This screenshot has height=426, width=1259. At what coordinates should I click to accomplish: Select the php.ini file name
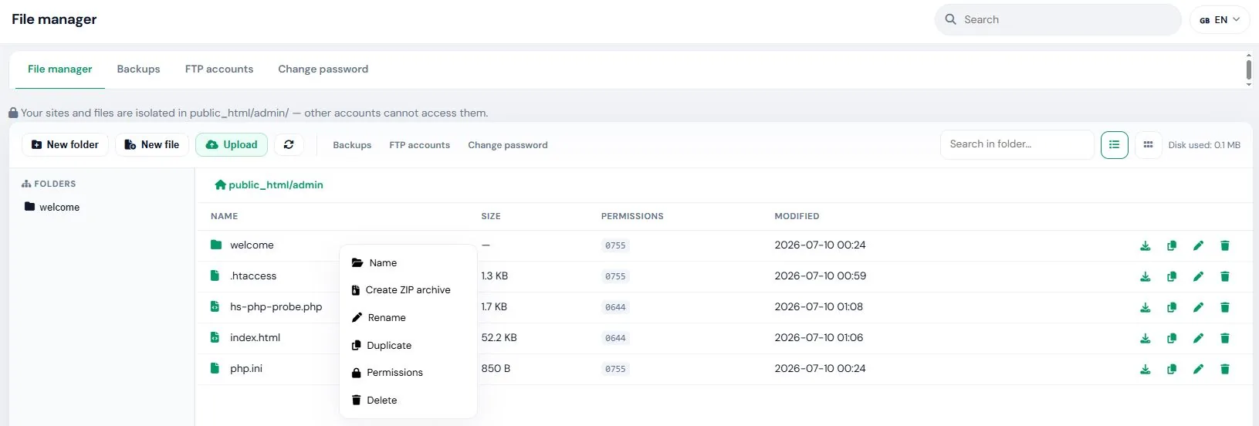tap(246, 369)
